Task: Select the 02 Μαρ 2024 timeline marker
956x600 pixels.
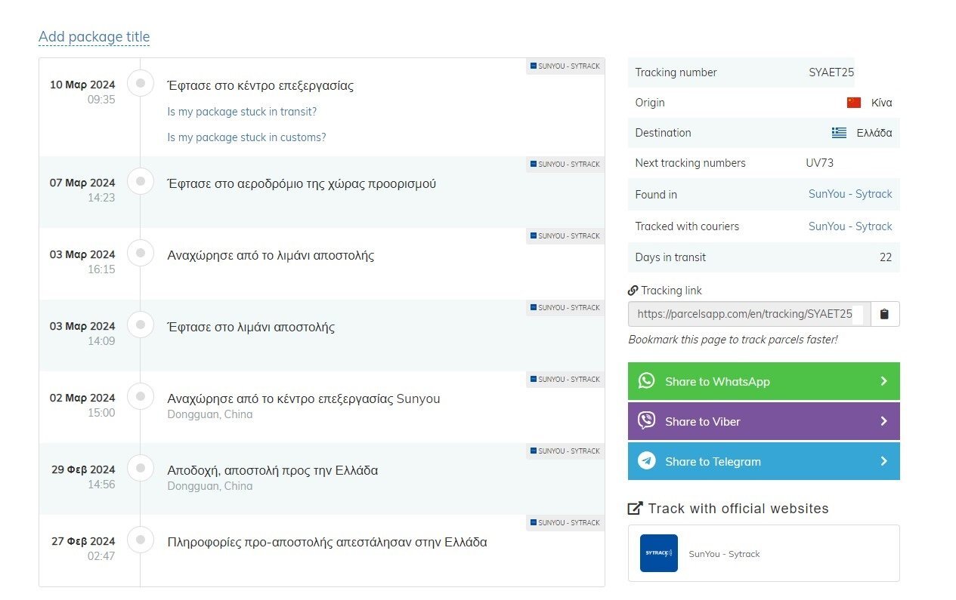Action: 140,396
